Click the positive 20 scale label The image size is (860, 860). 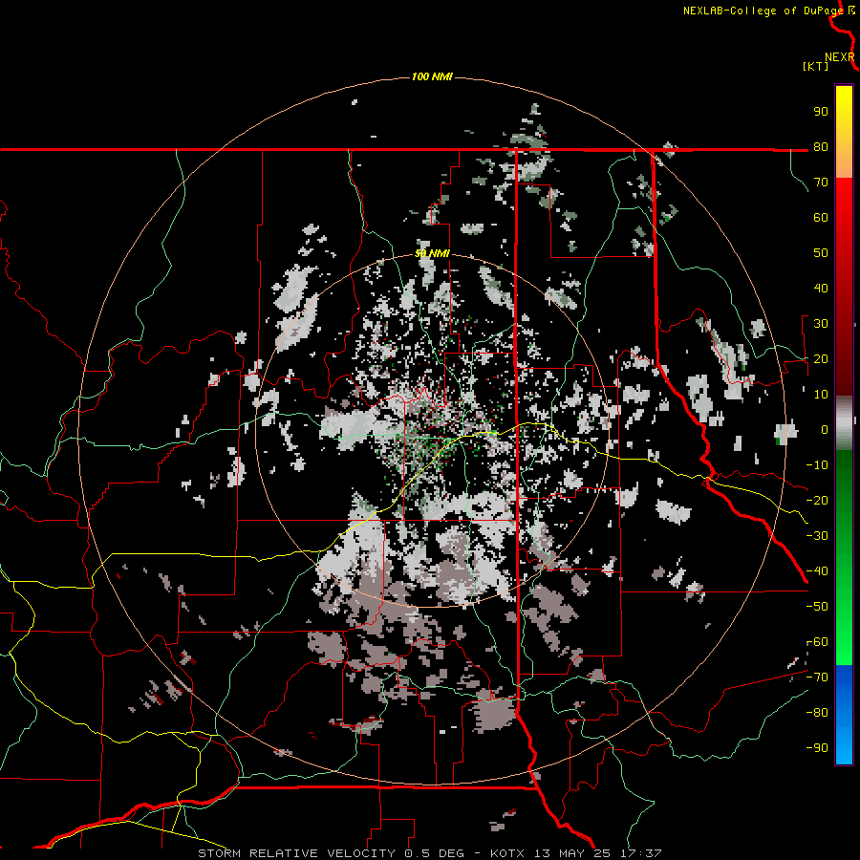click(x=821, y=358)
